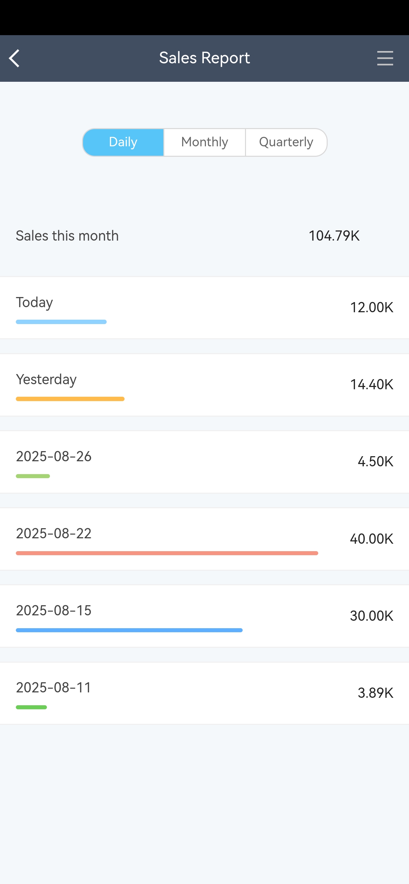This screenshot has width=409, height=884.
Task: Tap the 104.79K monthly total
Action: (x=334, y=236)
